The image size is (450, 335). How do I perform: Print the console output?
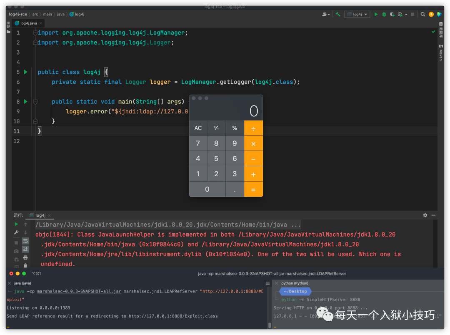[x=25, y=257]
